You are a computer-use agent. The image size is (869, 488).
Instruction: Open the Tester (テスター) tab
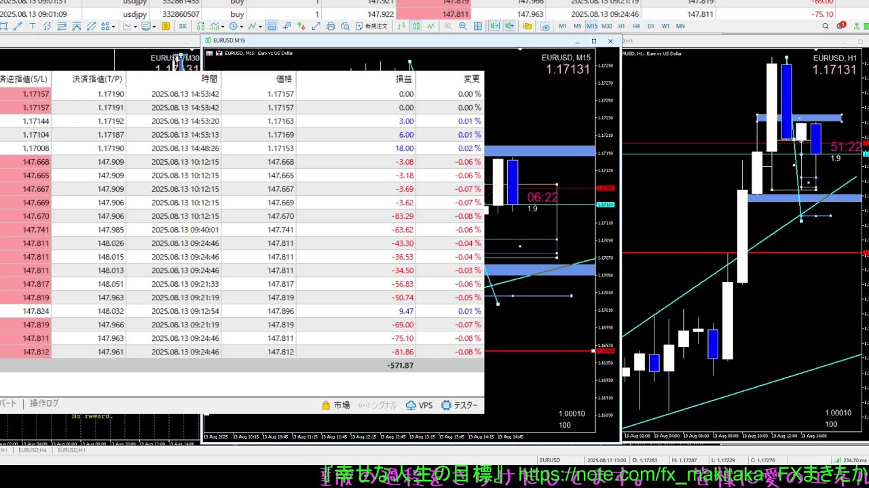pyautogui.click(x=460, y=405)
